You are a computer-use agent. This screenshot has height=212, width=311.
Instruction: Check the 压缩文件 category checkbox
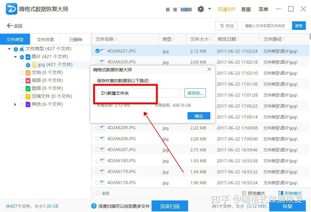(22, 97)
